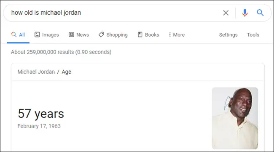Expand the More options three-dot menu
The height and width of the screenshot is (152, 274).
point(177,35)
